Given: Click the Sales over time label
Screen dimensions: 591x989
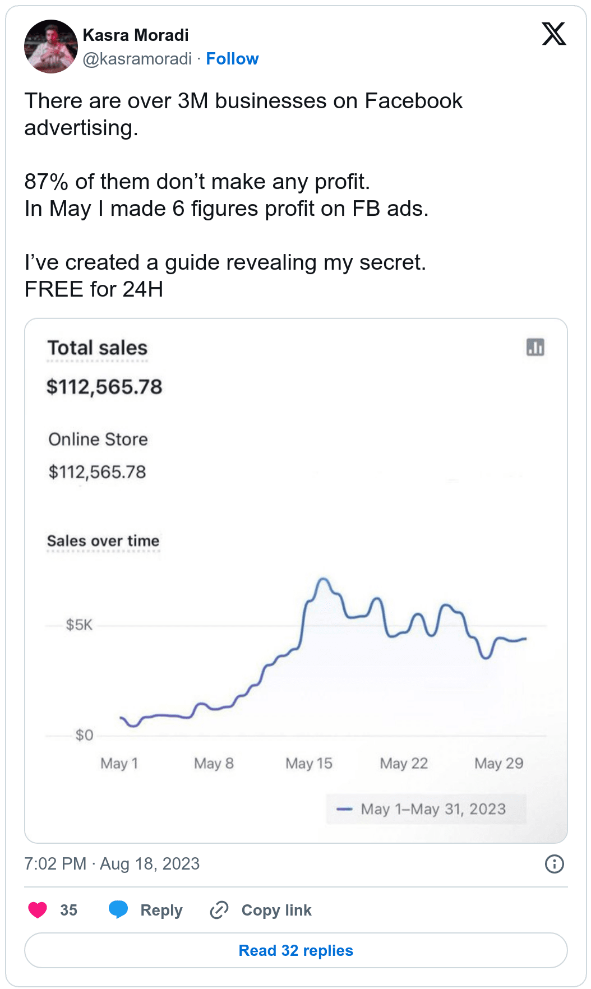Looking at the screenshot, I should click(103, 541).
